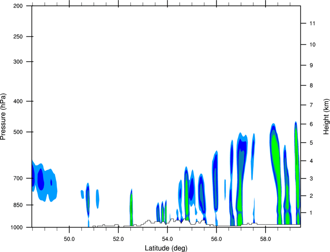Pick the 6 km height label

point(311,124)
